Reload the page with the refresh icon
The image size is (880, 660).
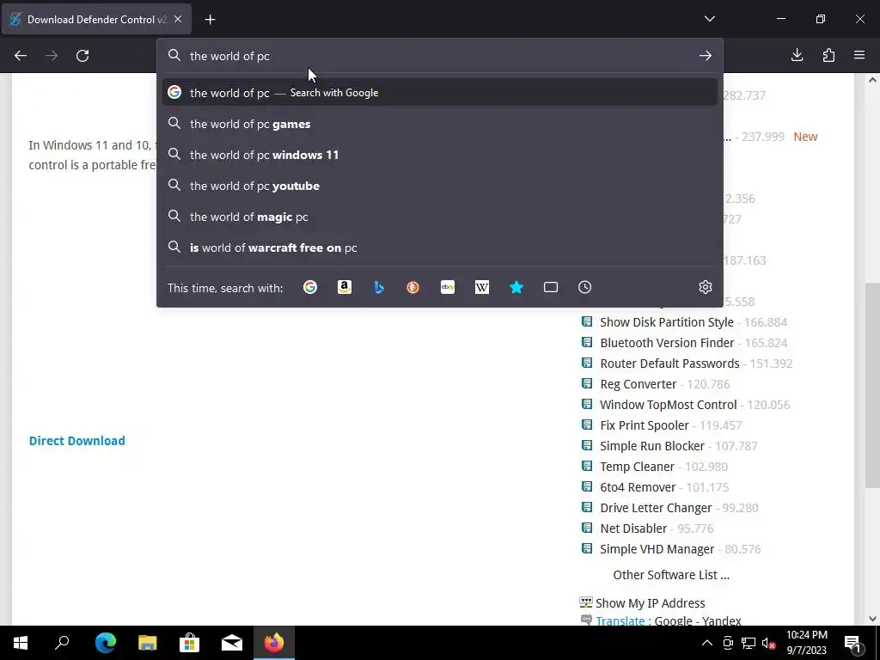tap(82, 56)
